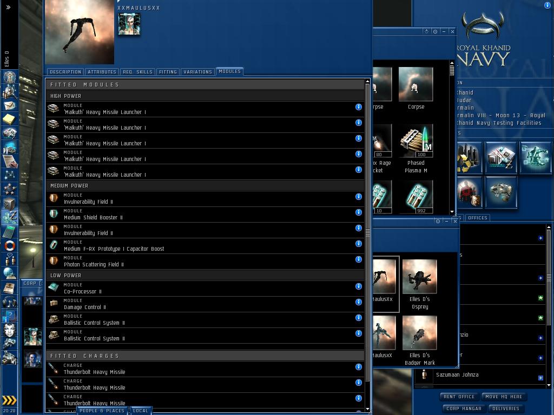The height and width of the screenshot is (415, 554).
Task: Select the Corpse item thumbnail
Action: point(415,85)
